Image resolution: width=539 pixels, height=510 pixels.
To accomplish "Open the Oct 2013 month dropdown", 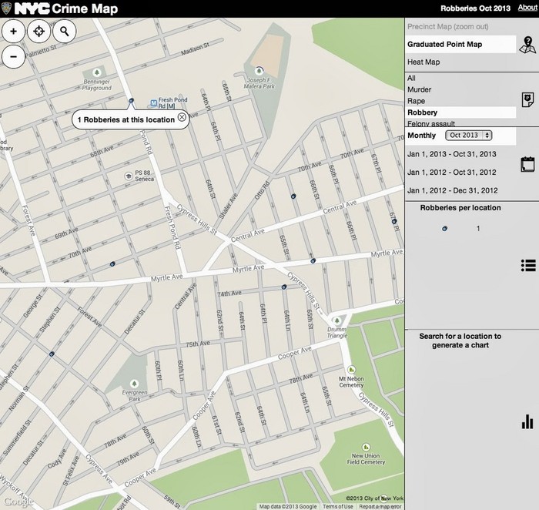I will click(x=468, y=135).
